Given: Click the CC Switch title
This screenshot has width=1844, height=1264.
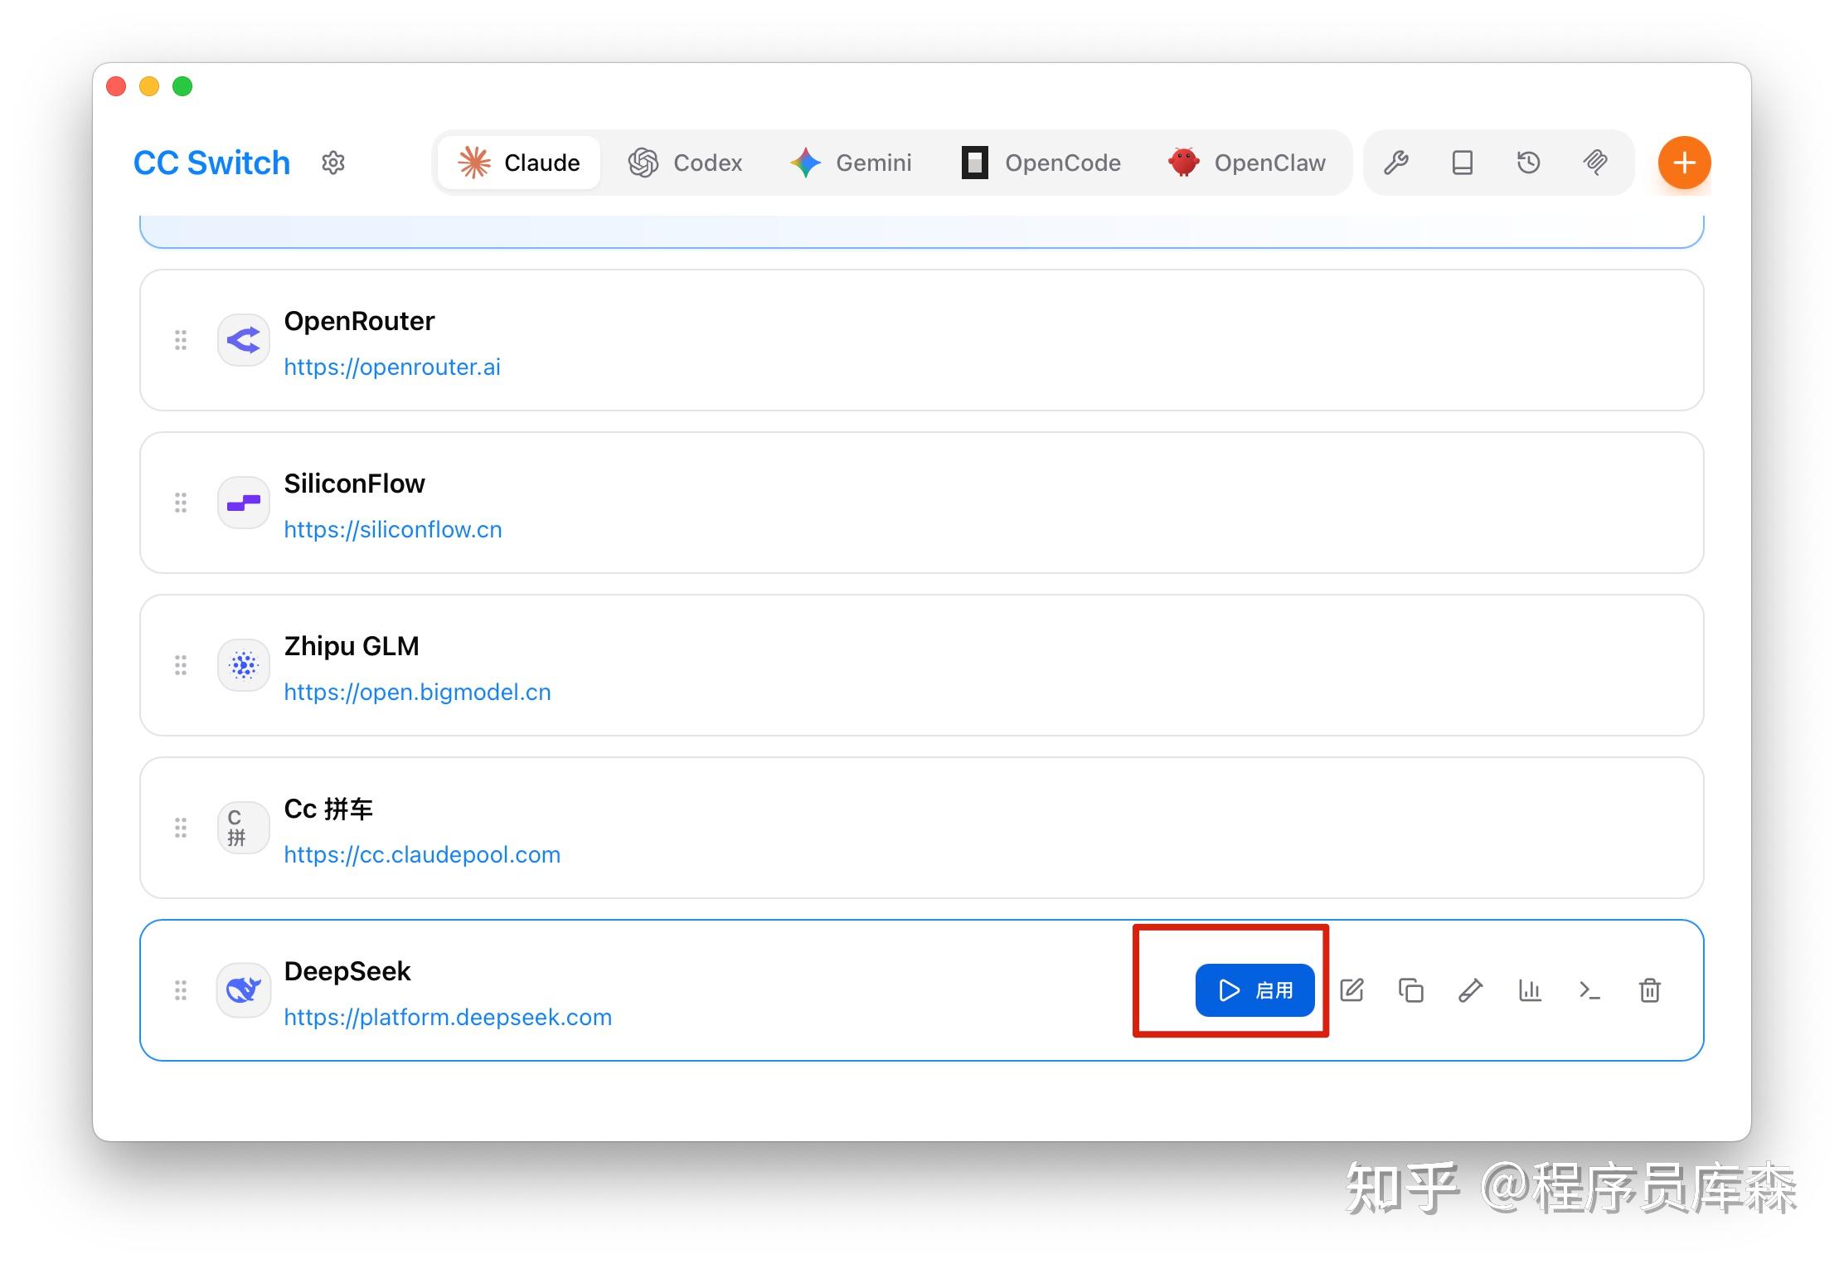Looking at the screenshot, I should (x=212, y=163).
